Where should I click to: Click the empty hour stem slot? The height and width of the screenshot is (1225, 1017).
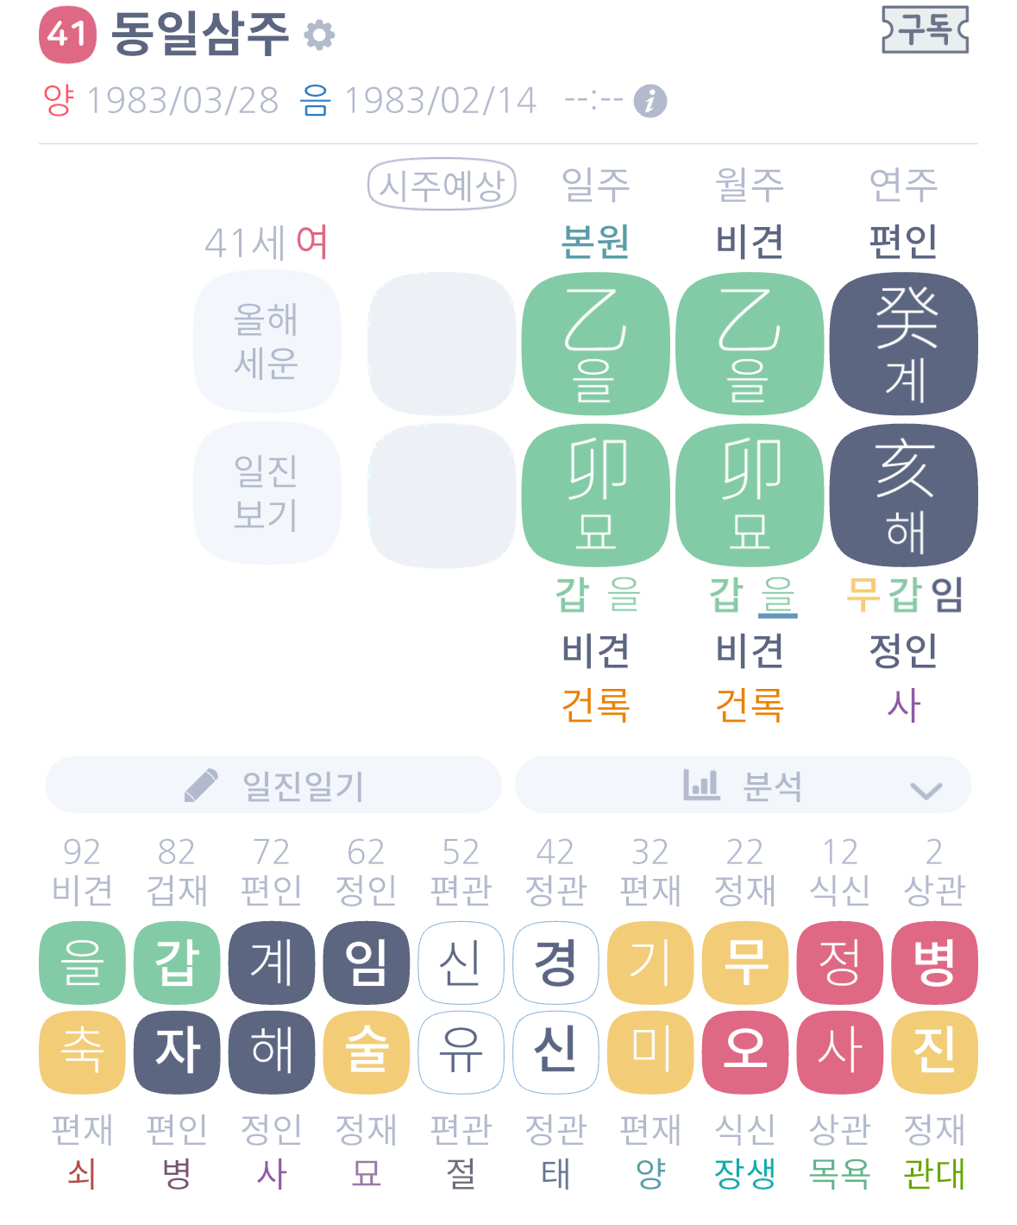tap(442, 344)
